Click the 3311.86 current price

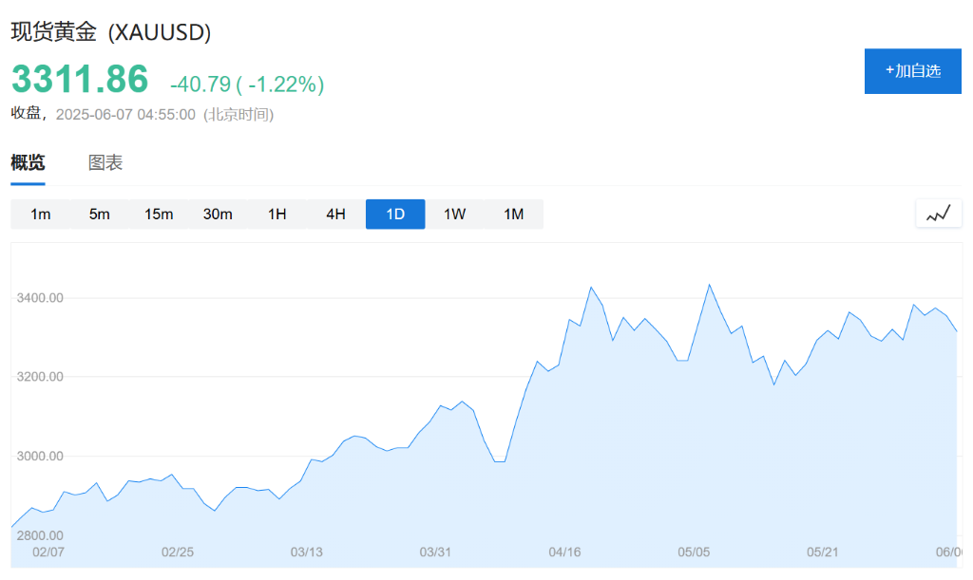point(80,80)
